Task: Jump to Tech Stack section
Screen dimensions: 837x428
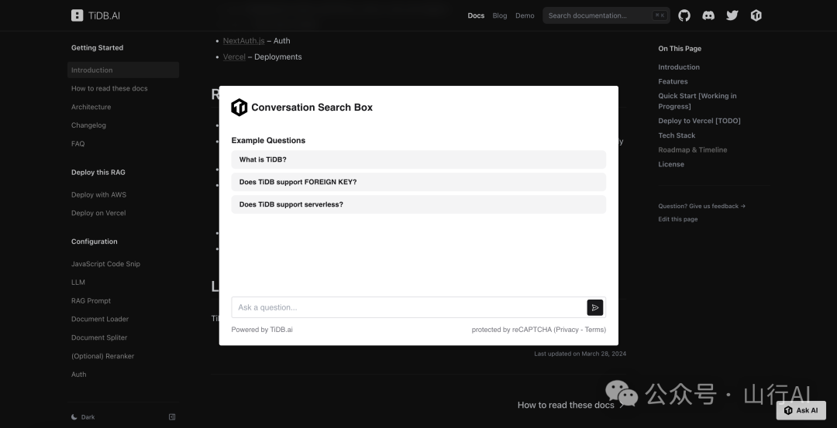Action: [677, 135]
